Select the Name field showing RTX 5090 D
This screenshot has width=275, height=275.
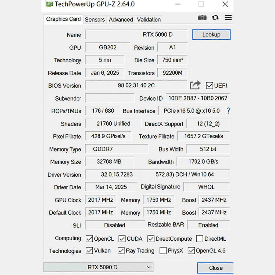[x=136, y=35]
